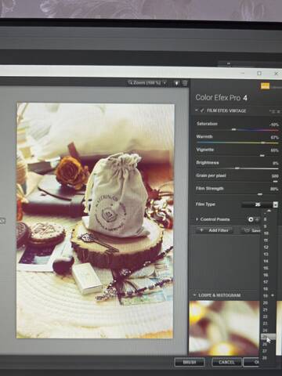
Task: Click the Film Strength slider handle
Action: click(x=260, y=194)
